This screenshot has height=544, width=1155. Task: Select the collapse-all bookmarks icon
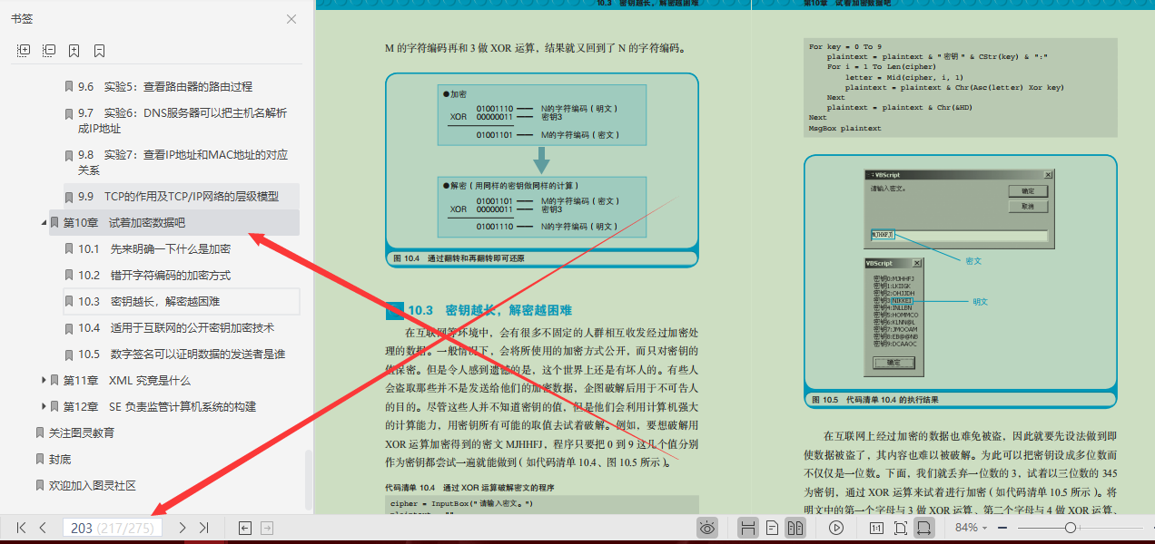(x=48, y=51)
